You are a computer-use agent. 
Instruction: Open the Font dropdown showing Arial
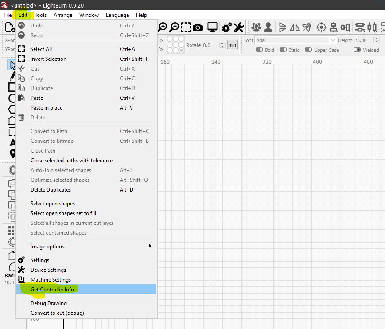pyautogui.click(x=296, y=40)
